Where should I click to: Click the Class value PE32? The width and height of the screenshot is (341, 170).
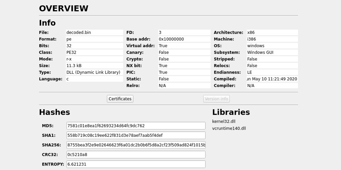pos(94,53)
